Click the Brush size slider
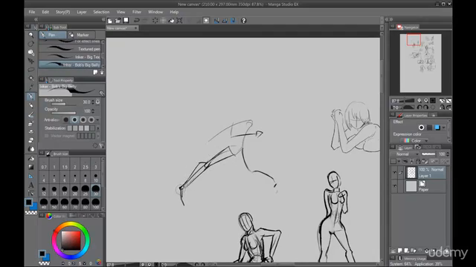The height and width of the screenshot is (267, 476). (x=63, y=104)
